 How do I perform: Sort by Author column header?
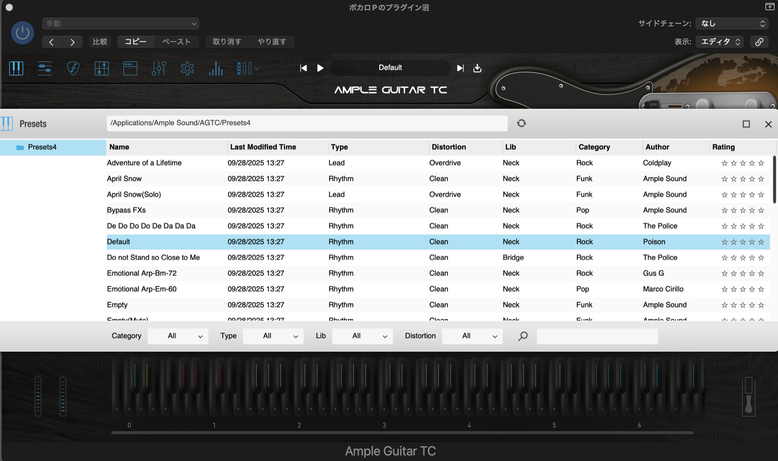point(676,147)
